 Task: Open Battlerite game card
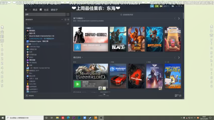[x=155, y=39]
